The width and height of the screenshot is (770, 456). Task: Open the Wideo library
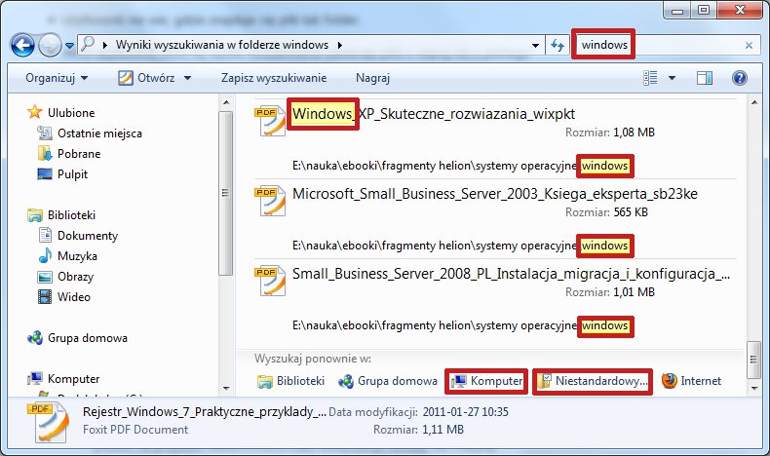coord(74,297)
